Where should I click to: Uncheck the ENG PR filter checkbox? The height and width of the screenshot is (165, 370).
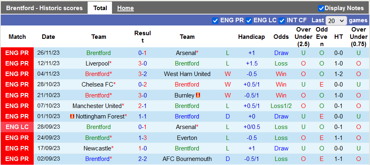(215, 20)
